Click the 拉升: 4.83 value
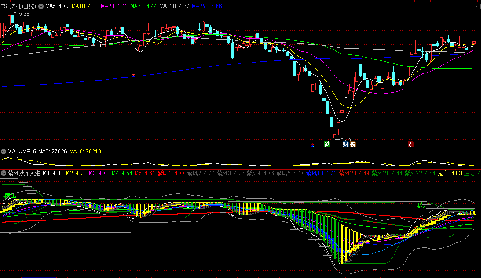 [450, 173]
